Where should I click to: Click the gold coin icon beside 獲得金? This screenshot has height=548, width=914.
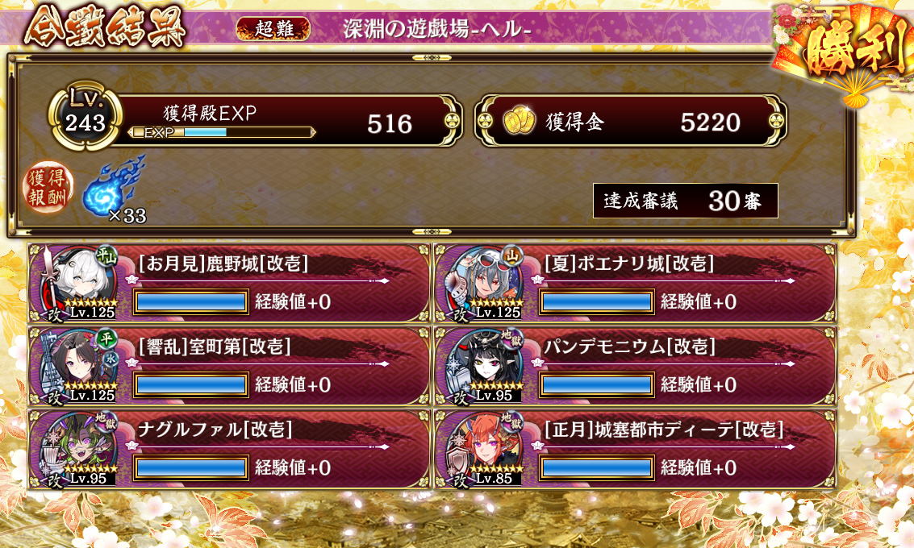tap(519, 121)
